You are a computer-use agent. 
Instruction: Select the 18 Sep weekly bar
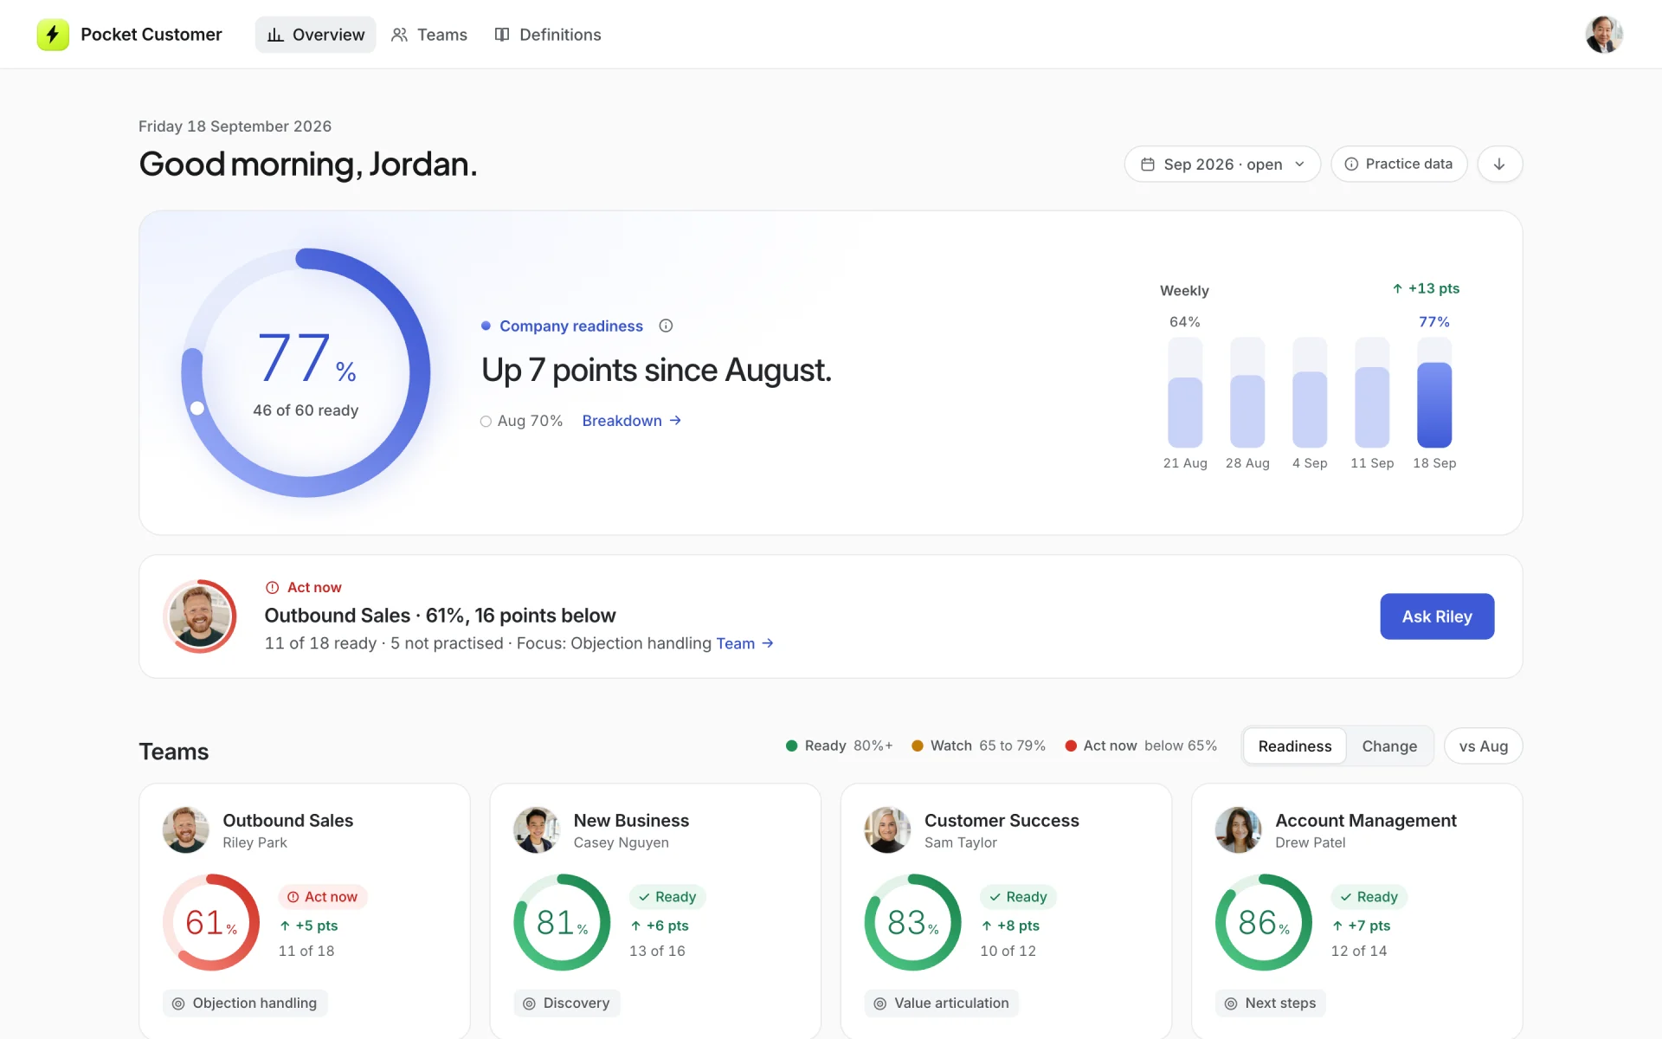pyautogui.click(x=1434, y=392)
